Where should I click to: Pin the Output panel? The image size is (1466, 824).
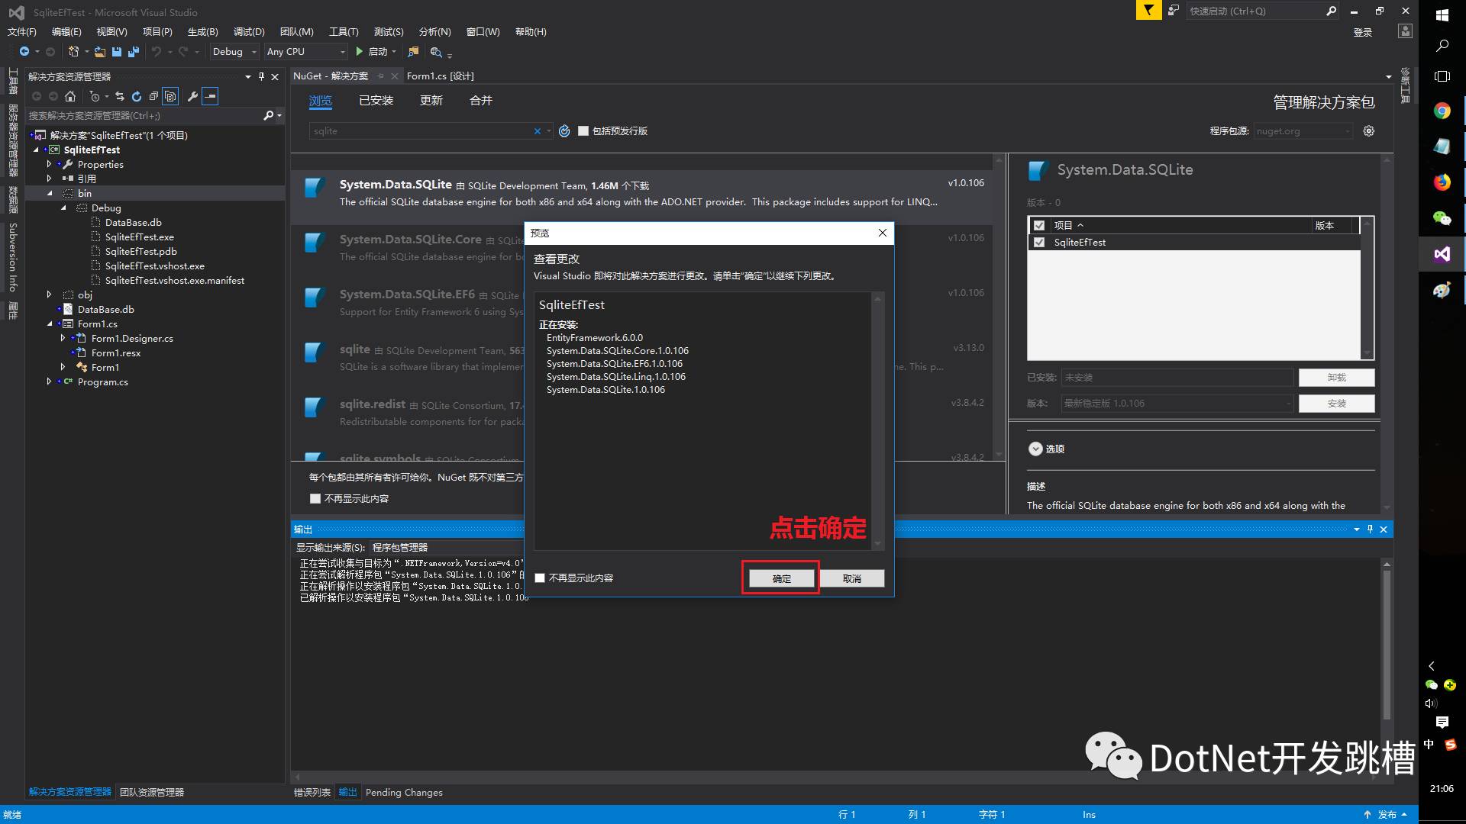point(1370,529)
